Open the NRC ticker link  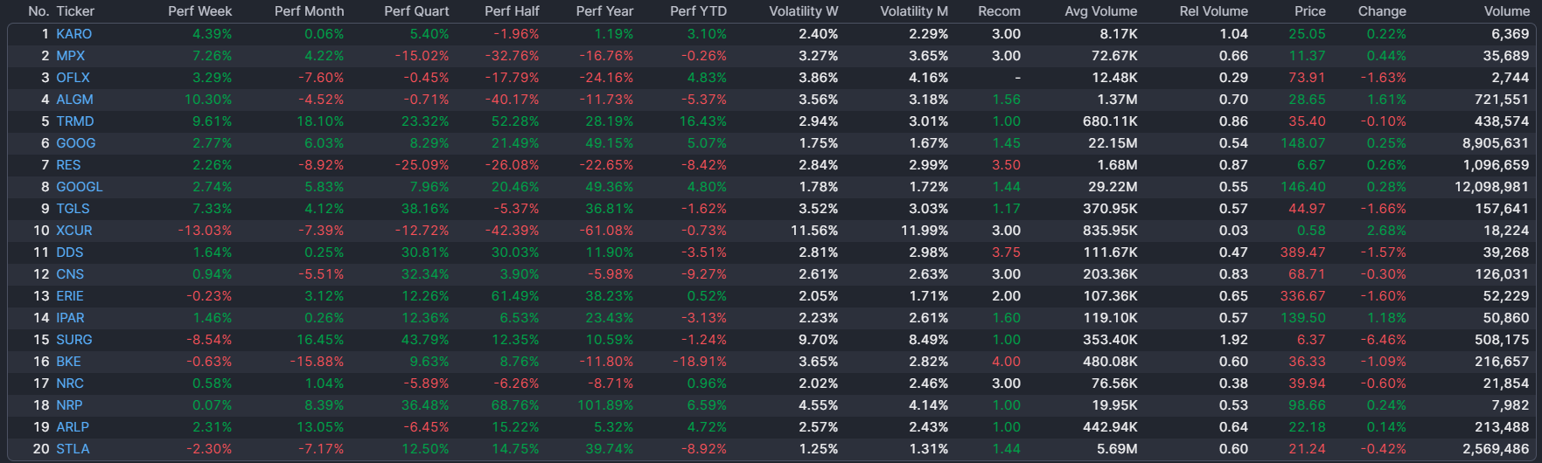(70, 384)
